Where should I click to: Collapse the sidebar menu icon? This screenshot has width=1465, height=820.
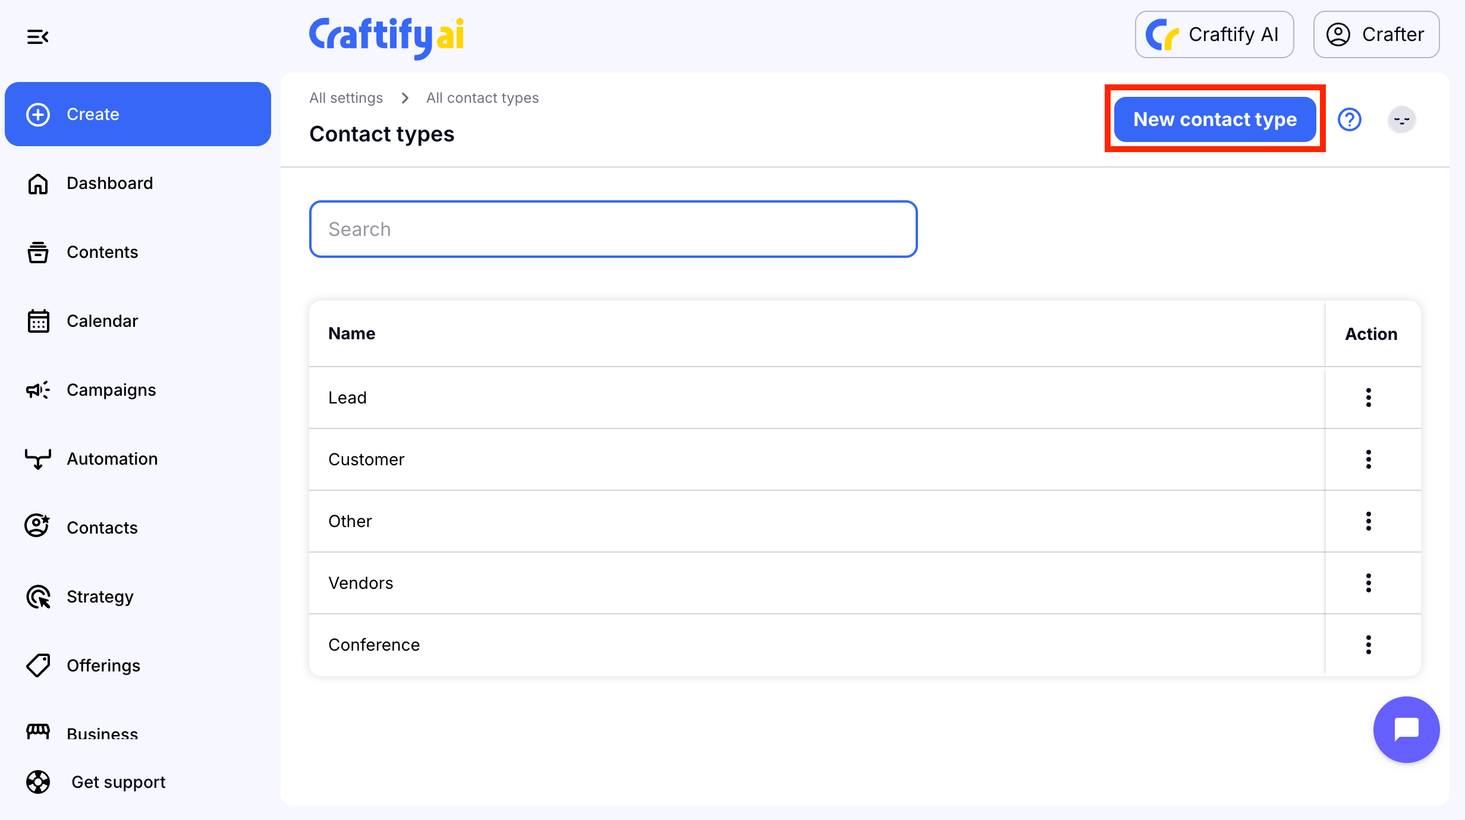tap(37, 37)
